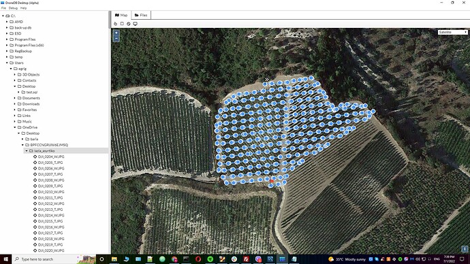Collapse the OneDrive folder arrow
Viewport: 470px width, 264px height.
click(15, 127)
